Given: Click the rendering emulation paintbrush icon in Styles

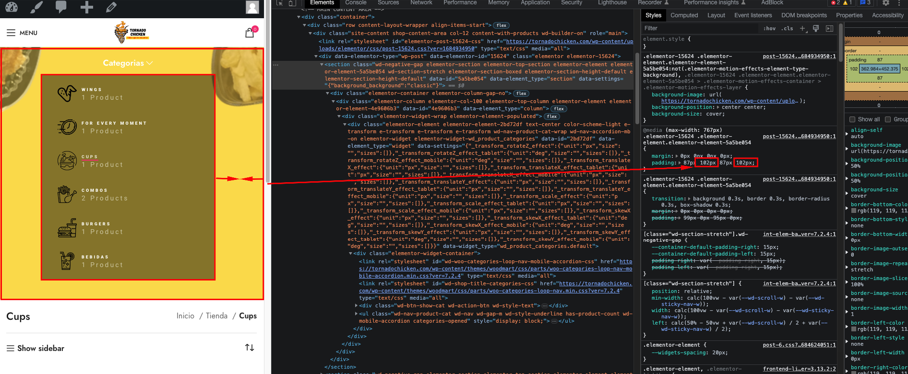Looking at the screenshot, I should [816, 29].
